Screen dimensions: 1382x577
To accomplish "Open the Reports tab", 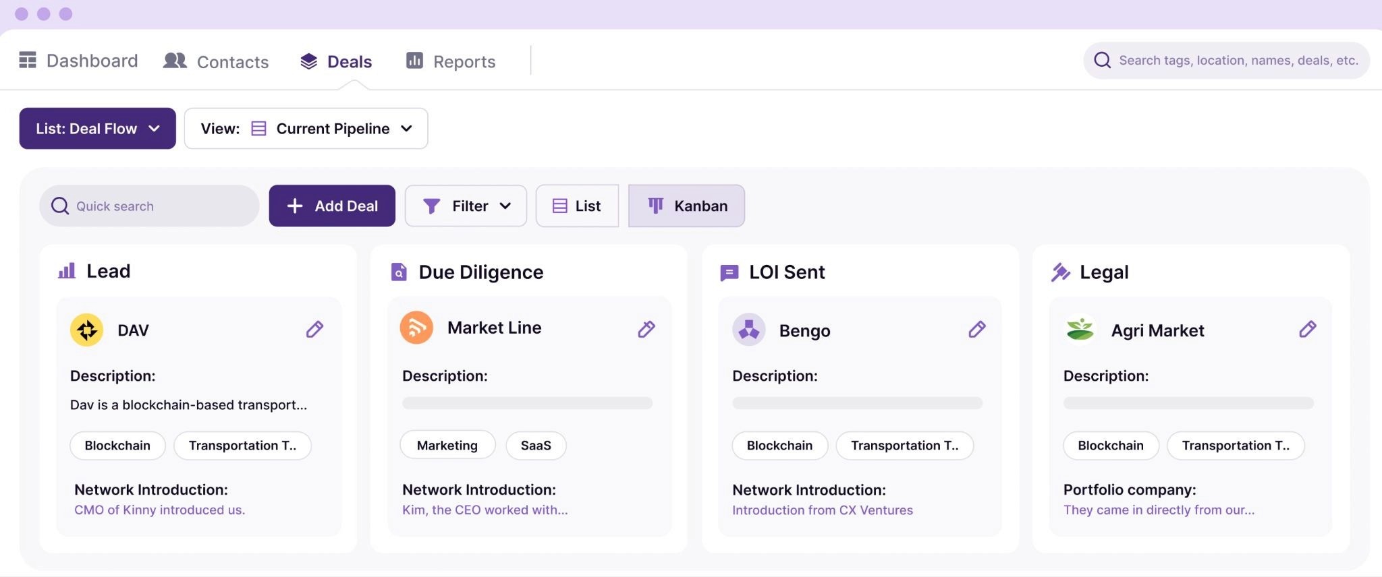I will point(450,61).
